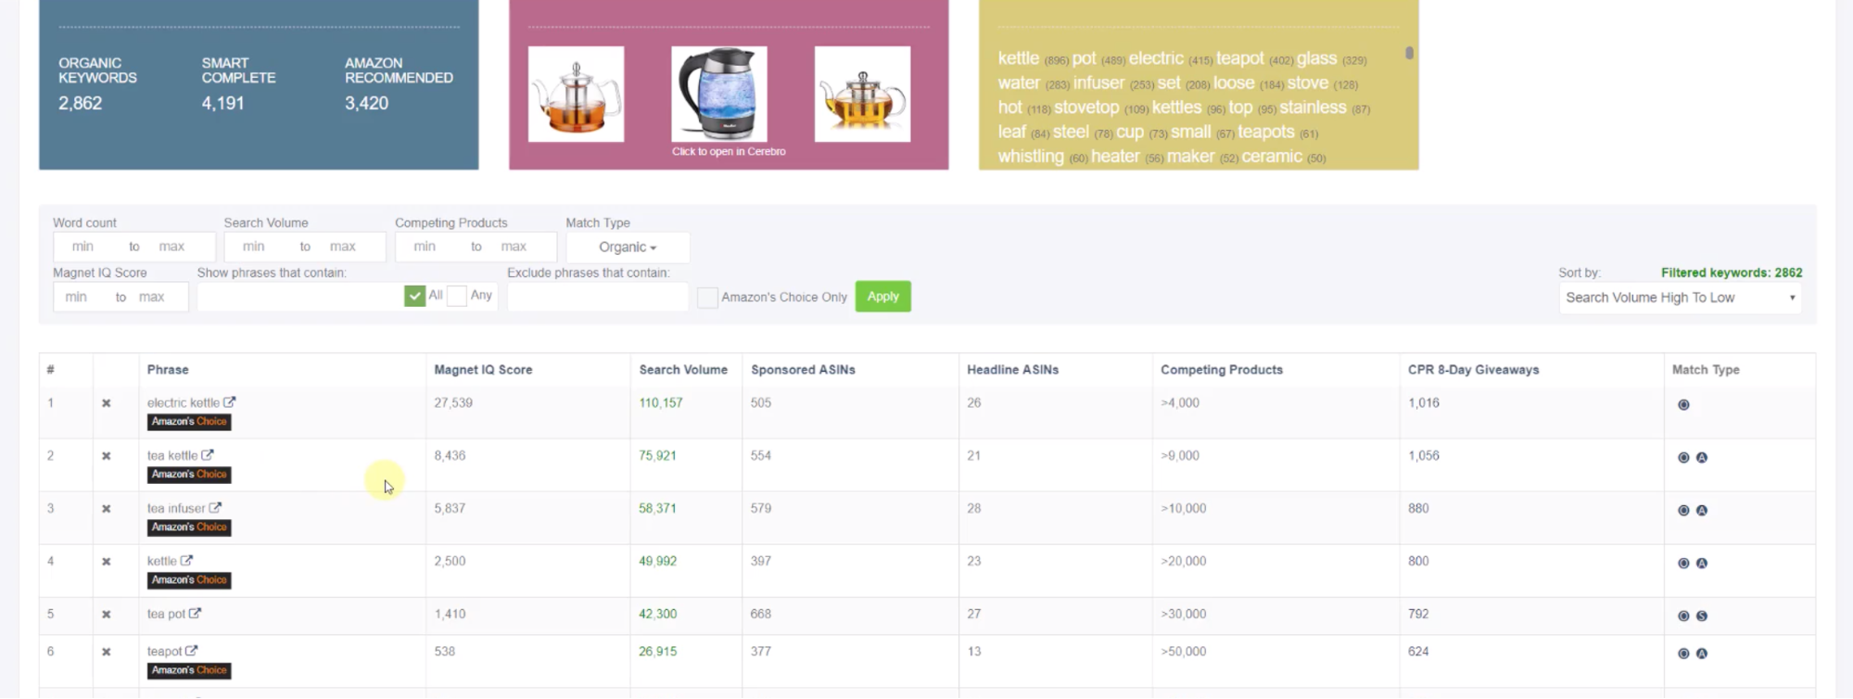Image resolution: width=1853 pixels, height=699 pixels.
Task: Select 'infuser' in the word cloud
Action: pos(1098,83)
